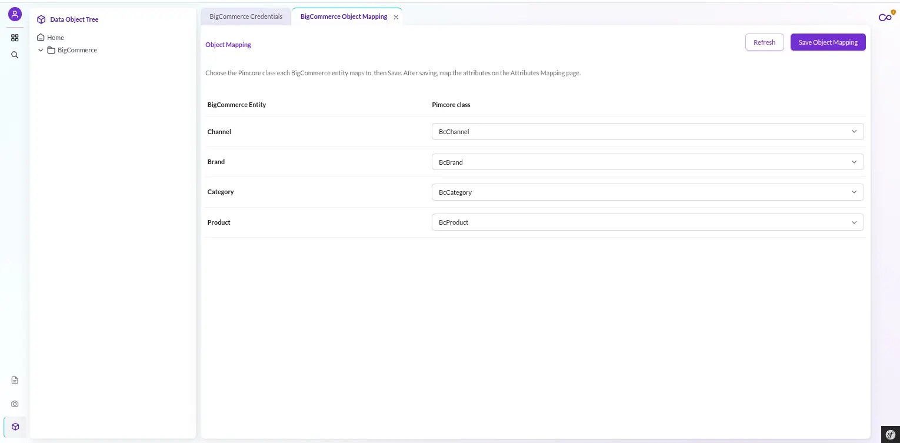Open the Product Pimcore class dropdown

point(648,222)
